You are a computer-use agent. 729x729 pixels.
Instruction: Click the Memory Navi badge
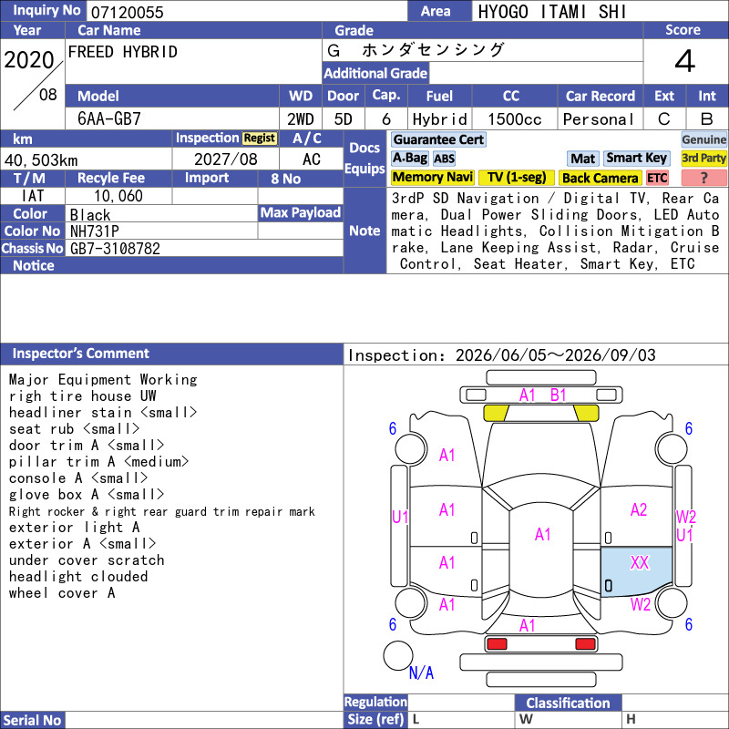pyautogui.click(x=432, y=177)
